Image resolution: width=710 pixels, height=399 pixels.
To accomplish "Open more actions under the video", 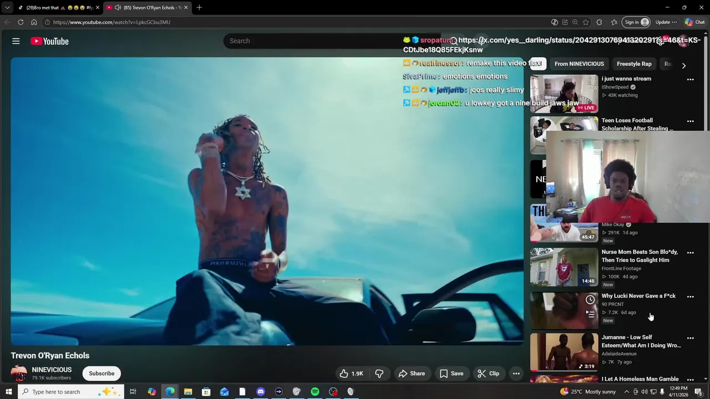I will click(x=516, y=374).
